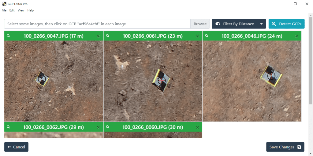Click the floppy disk save icon

pyautogui.click(x=299, y=147)
